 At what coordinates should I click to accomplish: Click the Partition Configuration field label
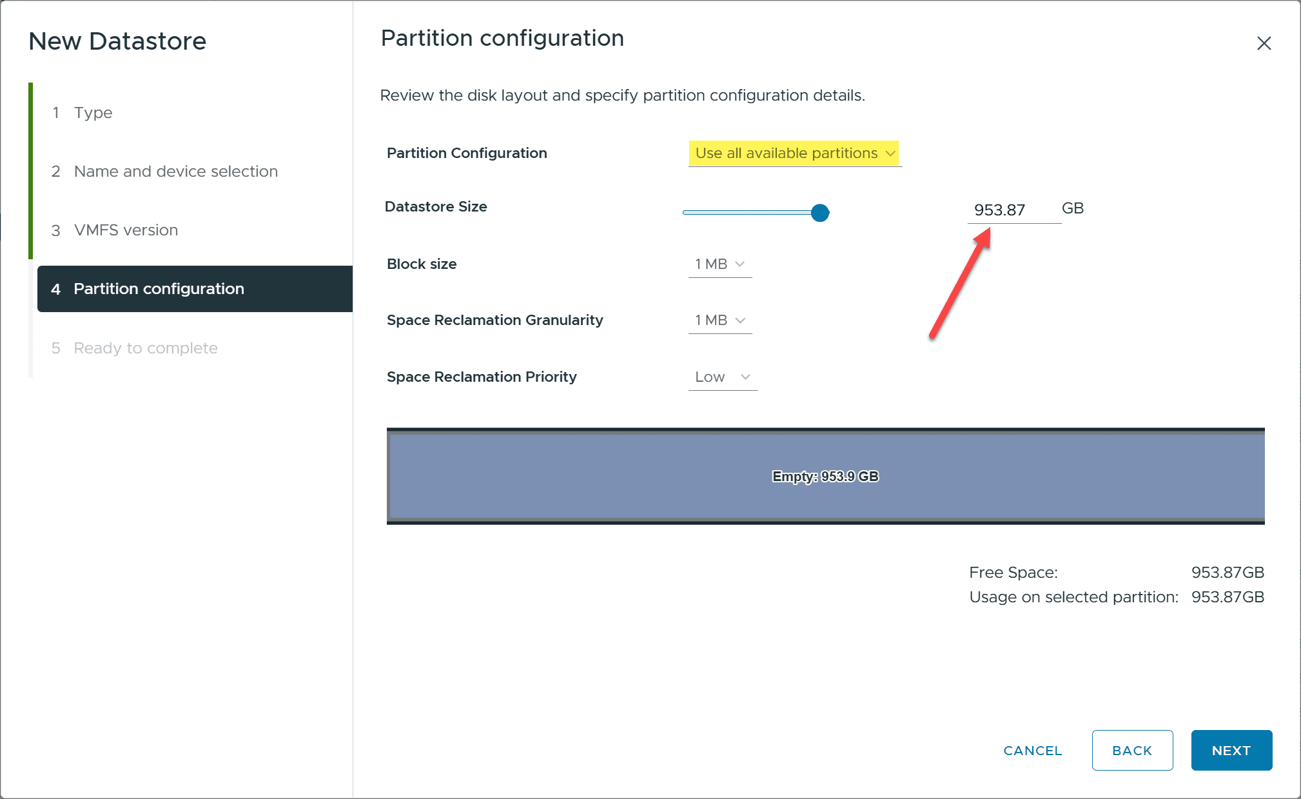click(467, 153)
